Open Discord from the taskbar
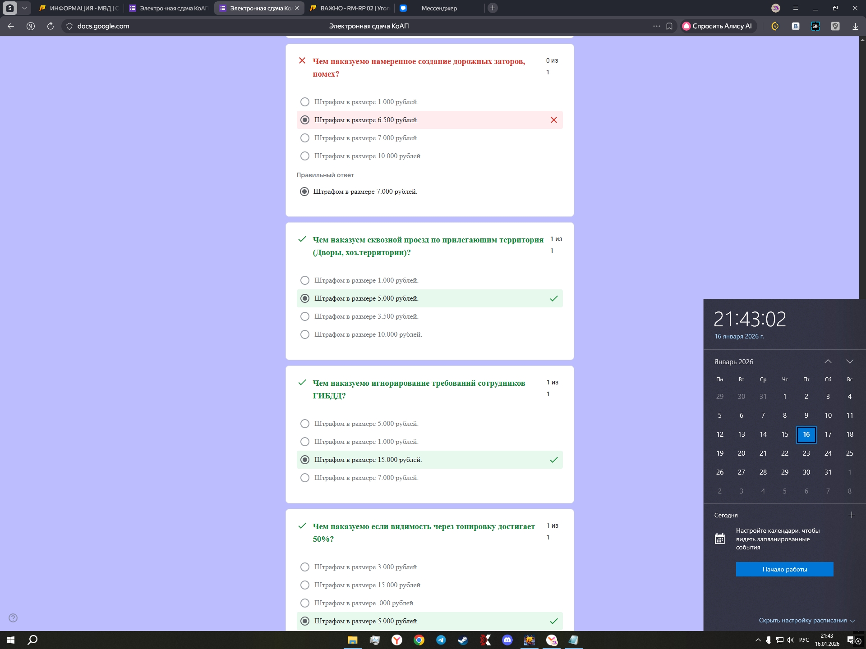 point(507,640)
